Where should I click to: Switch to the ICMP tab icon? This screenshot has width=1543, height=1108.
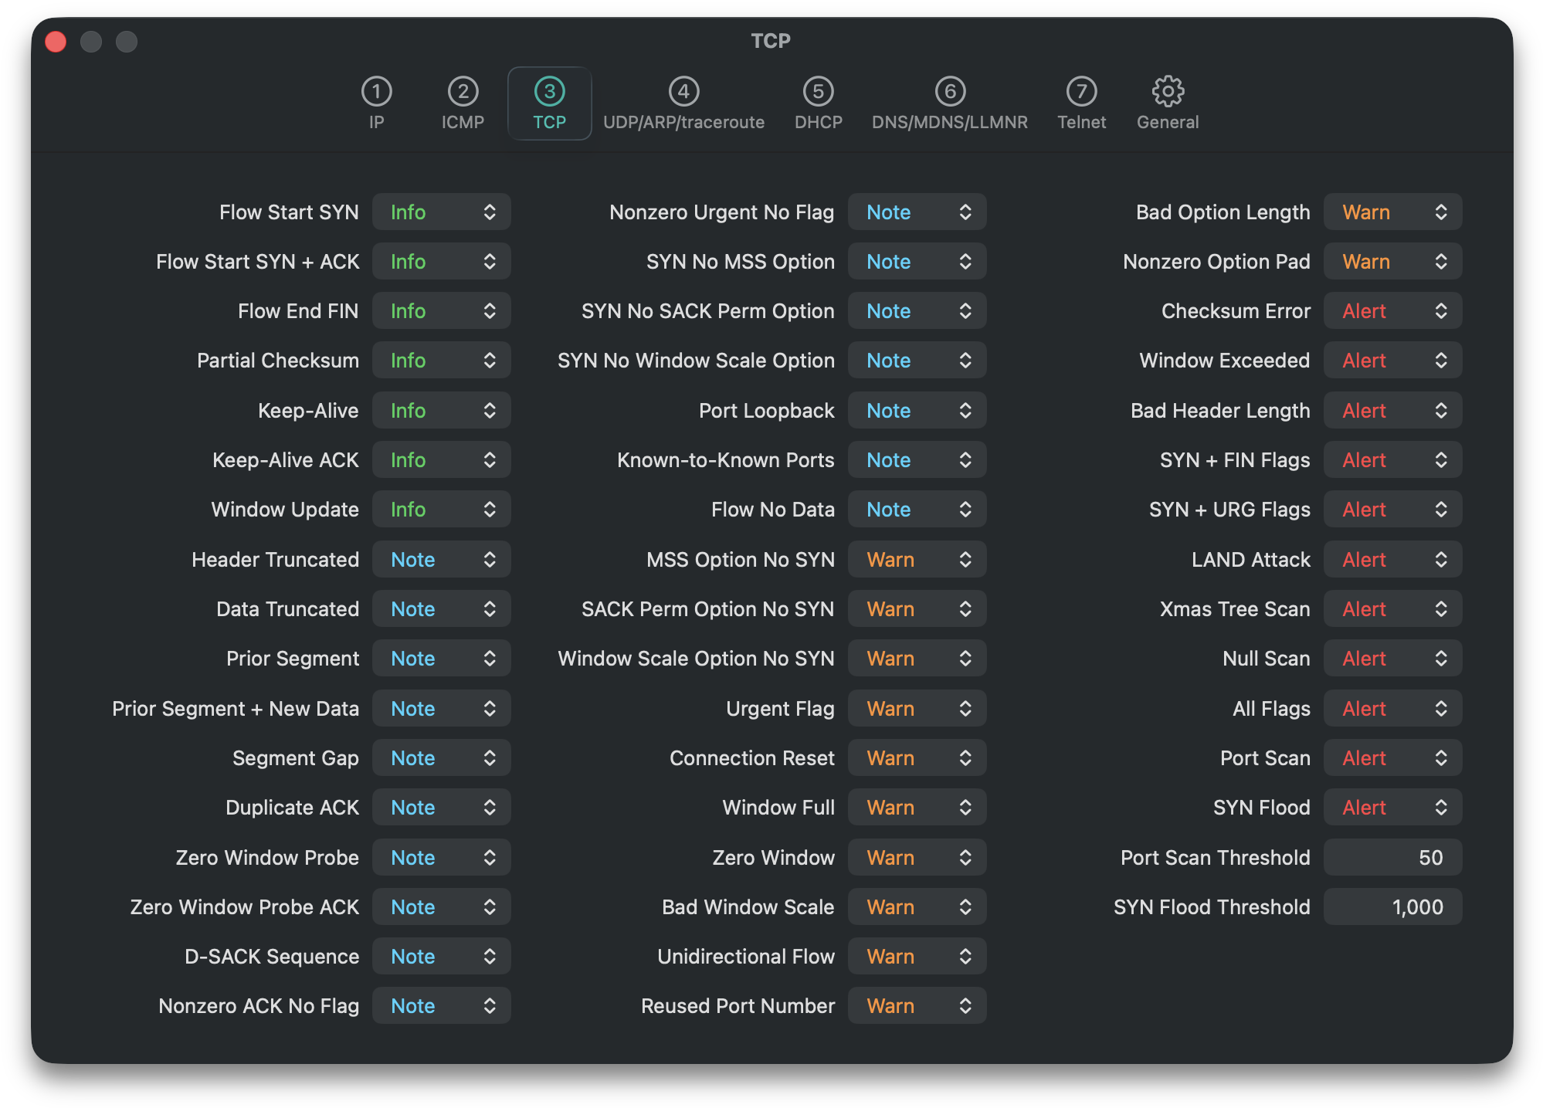pos(463,92)
